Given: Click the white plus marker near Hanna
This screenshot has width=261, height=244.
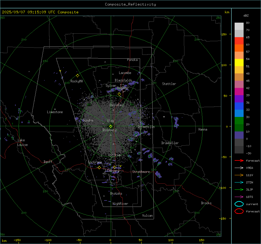Looking at the screenshot, I should pos(164,117).
